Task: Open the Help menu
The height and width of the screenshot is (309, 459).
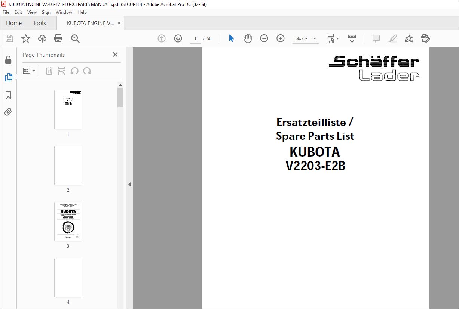Action: coord(82,12)
